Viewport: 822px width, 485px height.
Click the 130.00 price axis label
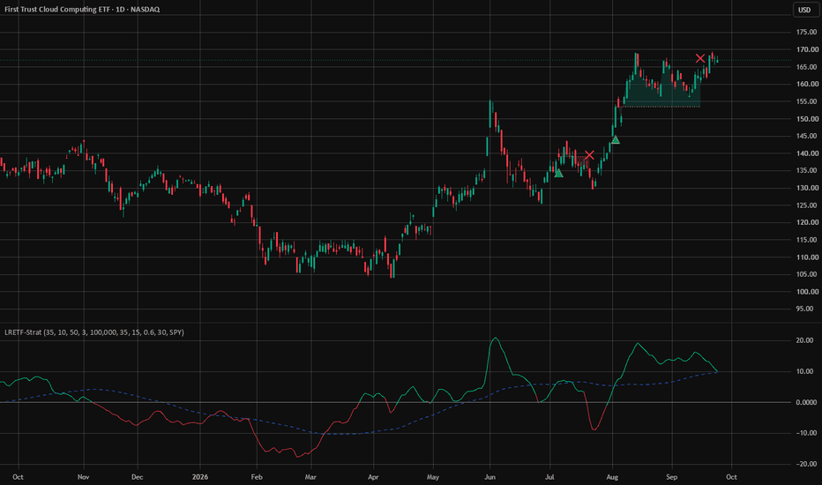point(806,188)
